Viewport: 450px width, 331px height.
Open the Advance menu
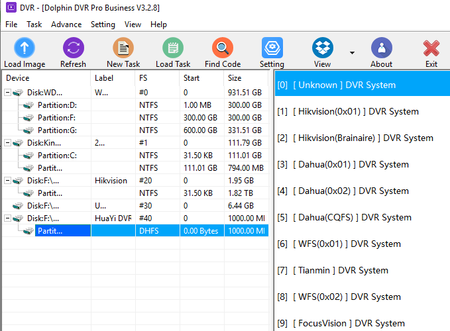point(66,24)
